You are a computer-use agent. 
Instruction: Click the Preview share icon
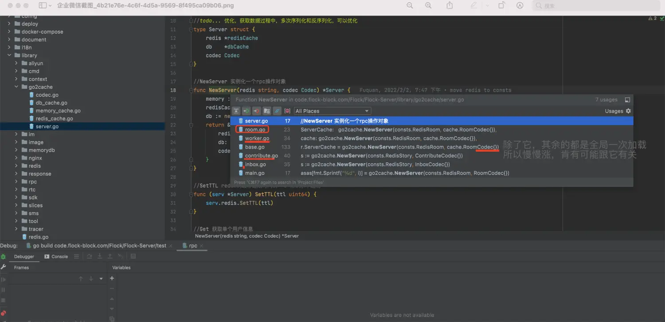450,6
